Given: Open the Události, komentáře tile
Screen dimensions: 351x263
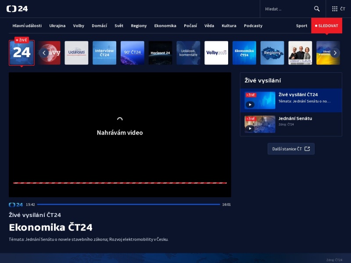Looking at the screenshot, I should tap(188, 53).
